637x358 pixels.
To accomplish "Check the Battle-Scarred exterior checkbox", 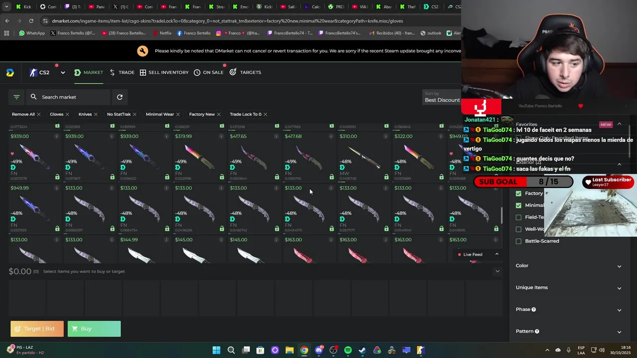I will pyautogui.click(x=519, y=241).
